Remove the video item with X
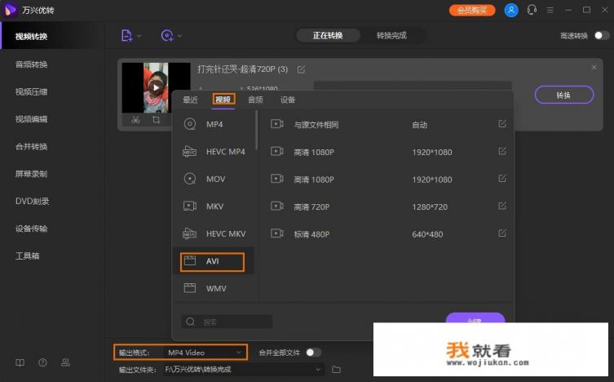Screen dimensions: 614x382 pos(594,68)
